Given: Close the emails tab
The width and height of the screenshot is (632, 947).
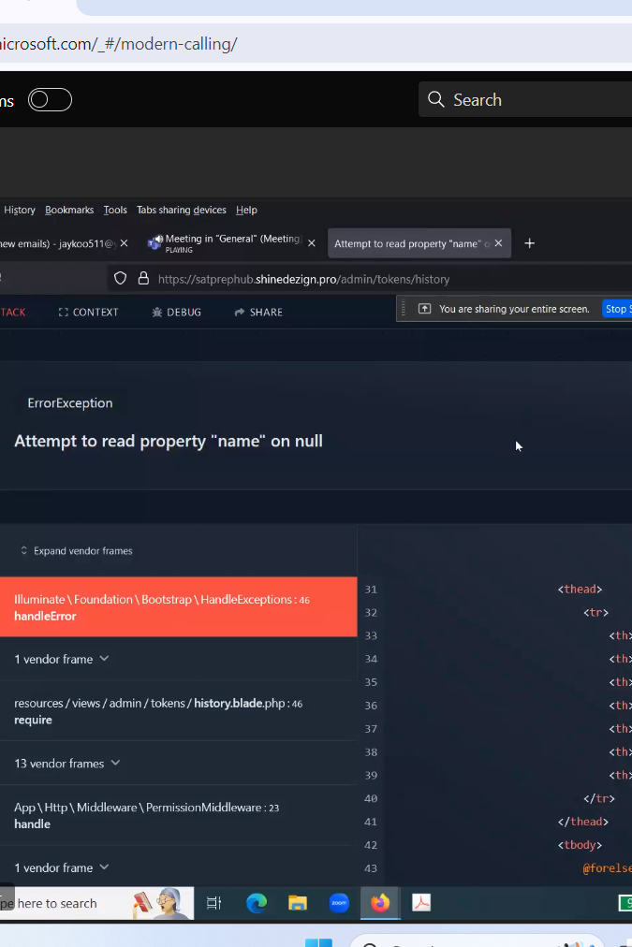Looking at the screenshot, I should click(x=124, y=242).
